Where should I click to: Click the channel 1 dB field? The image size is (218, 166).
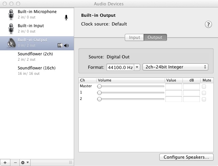192,93
